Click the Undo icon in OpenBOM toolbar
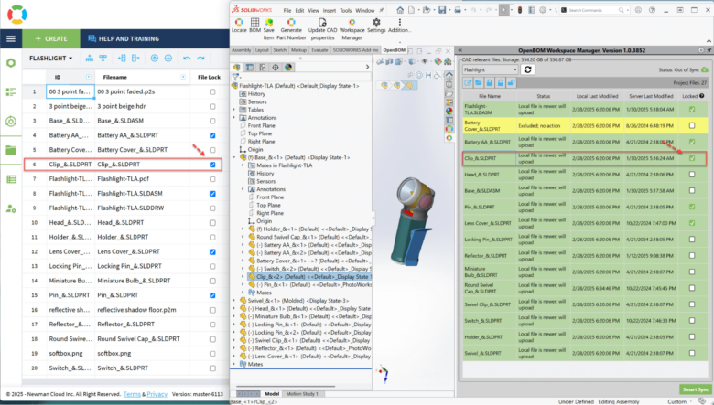 [x=187, y=59]
